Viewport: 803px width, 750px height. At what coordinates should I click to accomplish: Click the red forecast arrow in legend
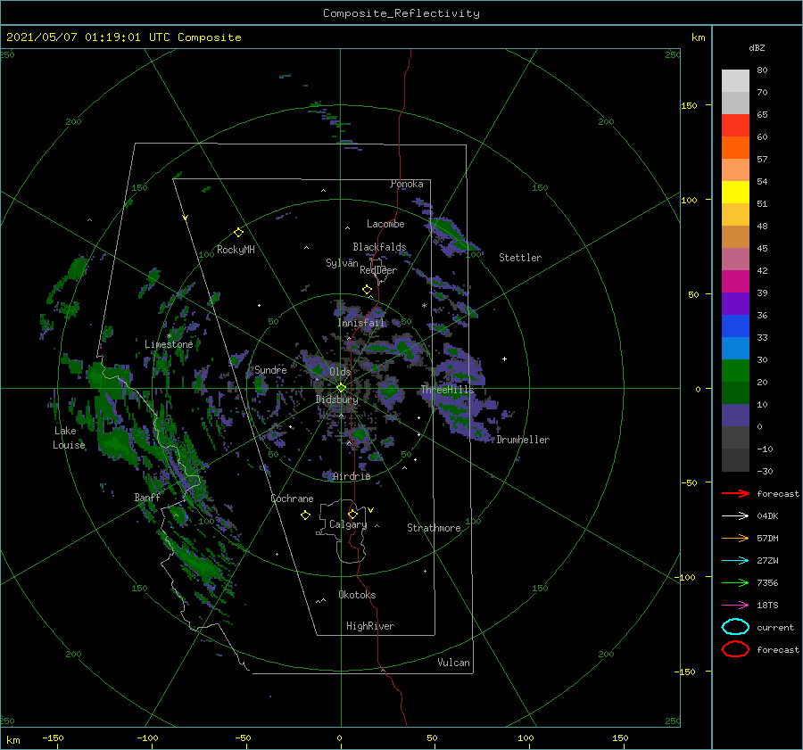coord(735,493)
